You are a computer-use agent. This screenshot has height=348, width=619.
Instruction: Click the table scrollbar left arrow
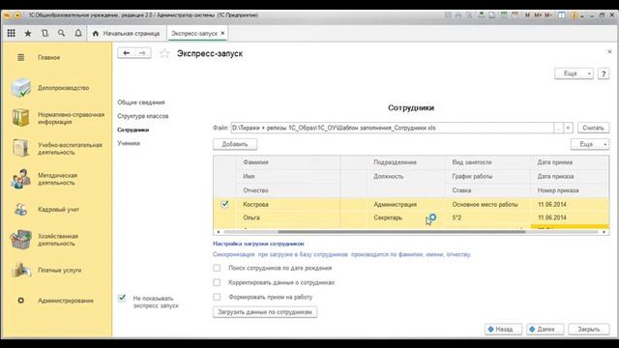point(219,232)
